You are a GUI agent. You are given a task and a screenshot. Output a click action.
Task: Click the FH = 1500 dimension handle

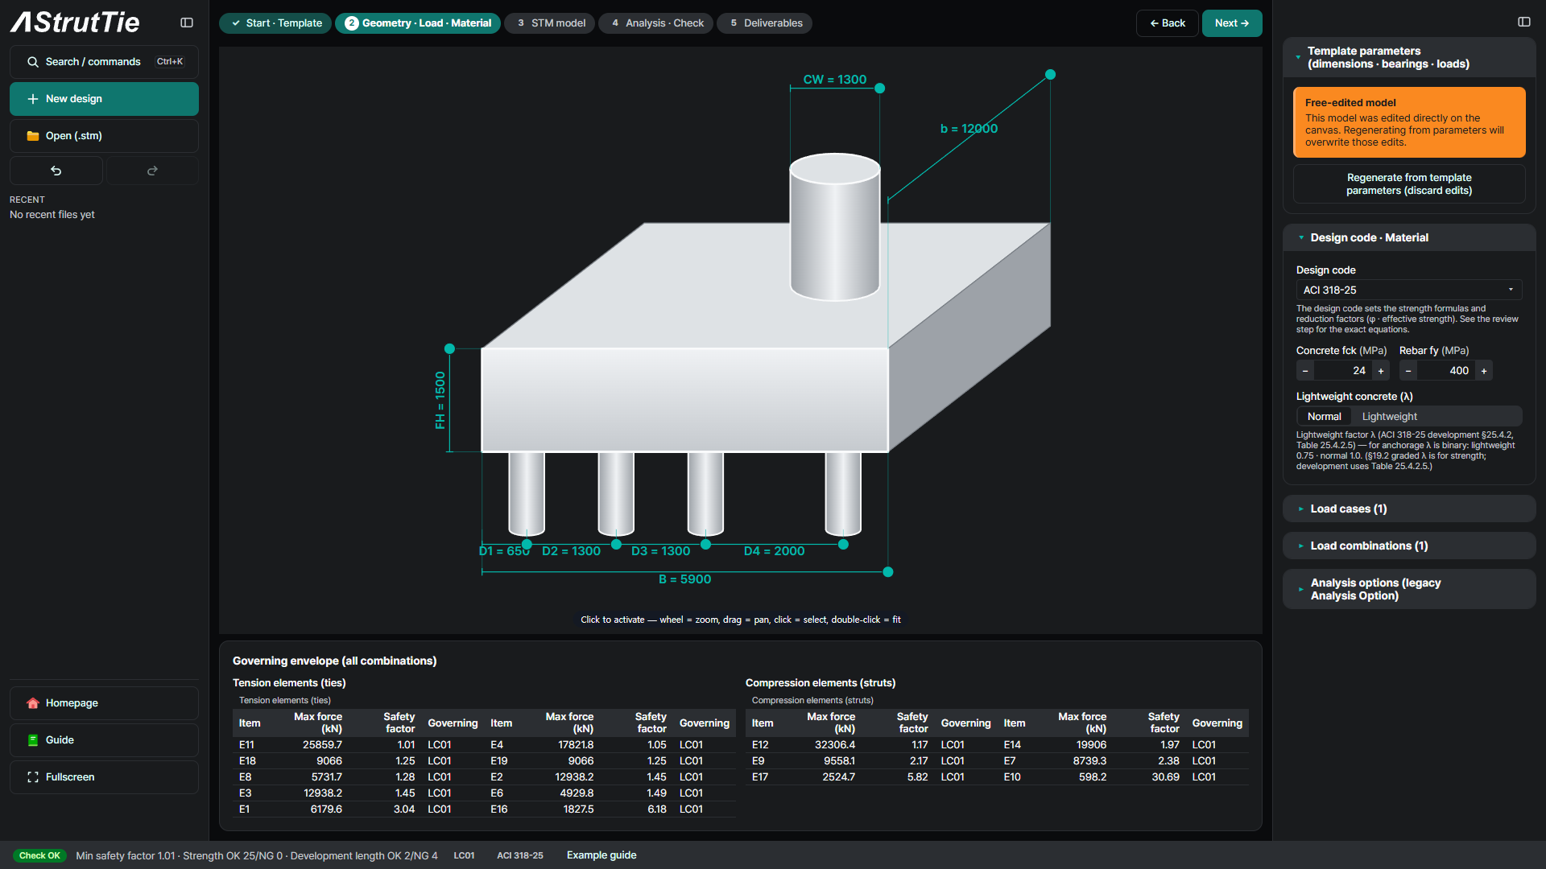point(450,349)
